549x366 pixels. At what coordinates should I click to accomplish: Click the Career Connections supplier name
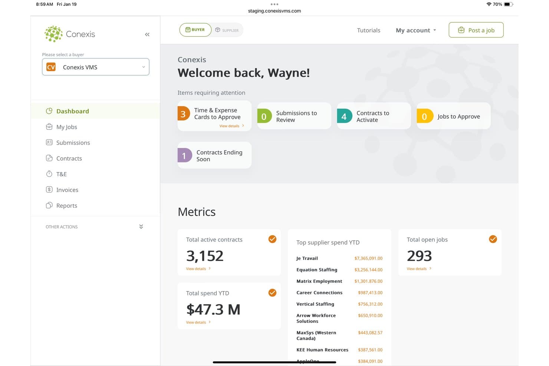coord(319,293)
